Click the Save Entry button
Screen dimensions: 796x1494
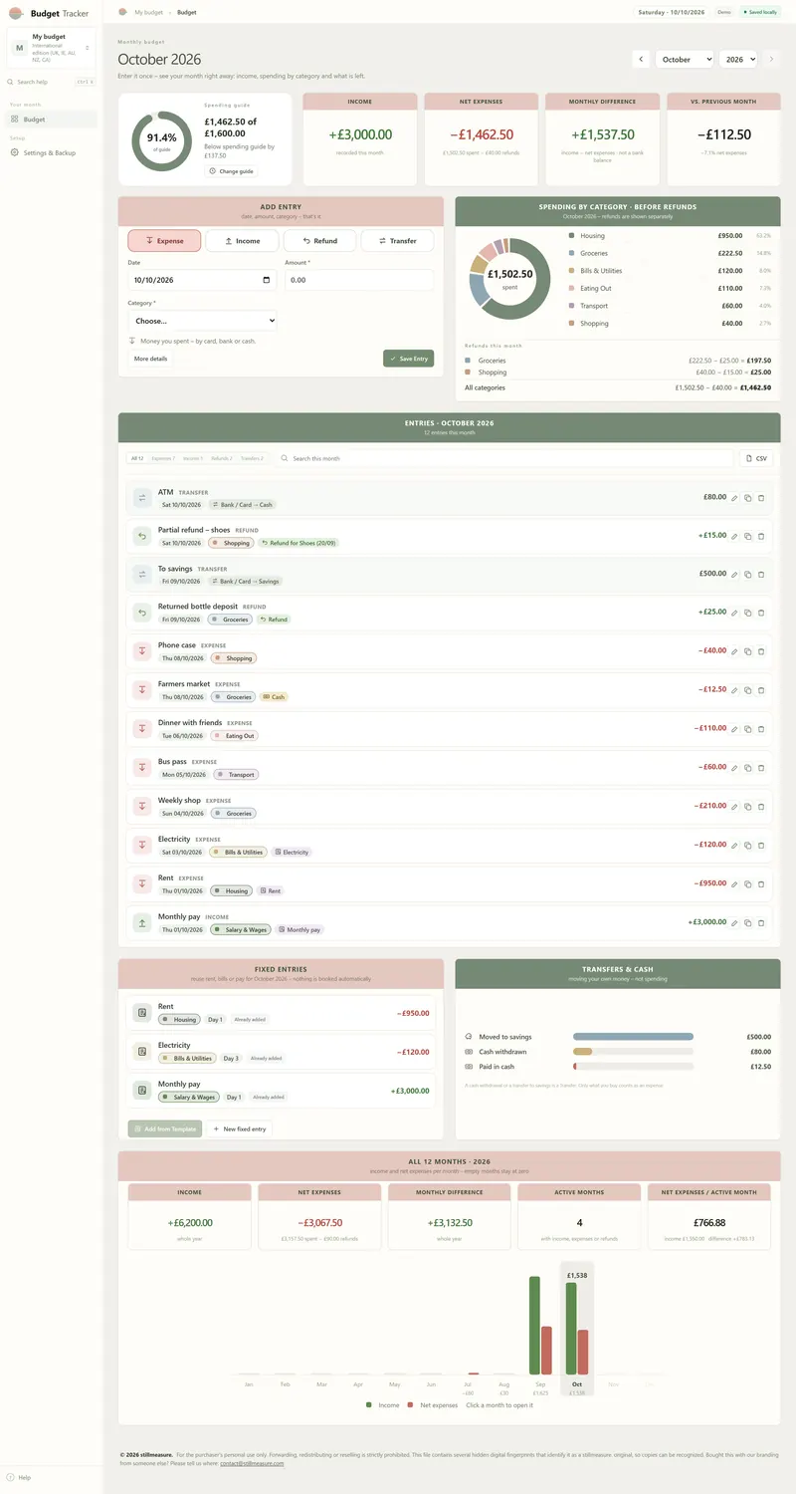pos(408,359)
